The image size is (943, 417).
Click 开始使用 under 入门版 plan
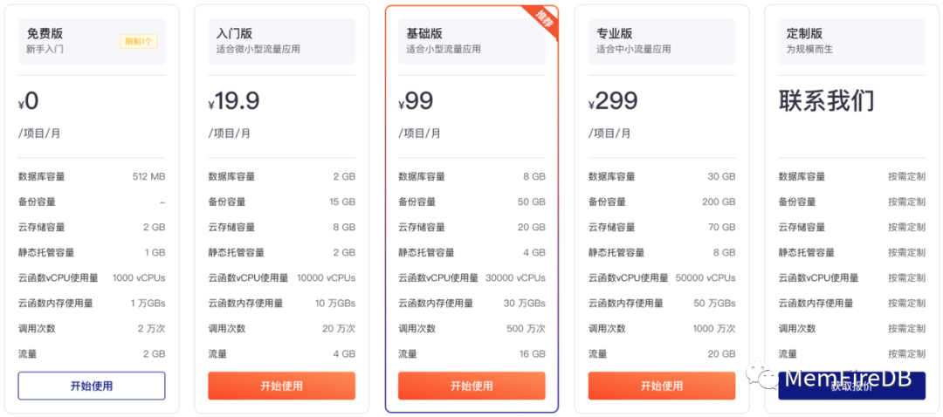pyautogui.click(x=281, y=386)
